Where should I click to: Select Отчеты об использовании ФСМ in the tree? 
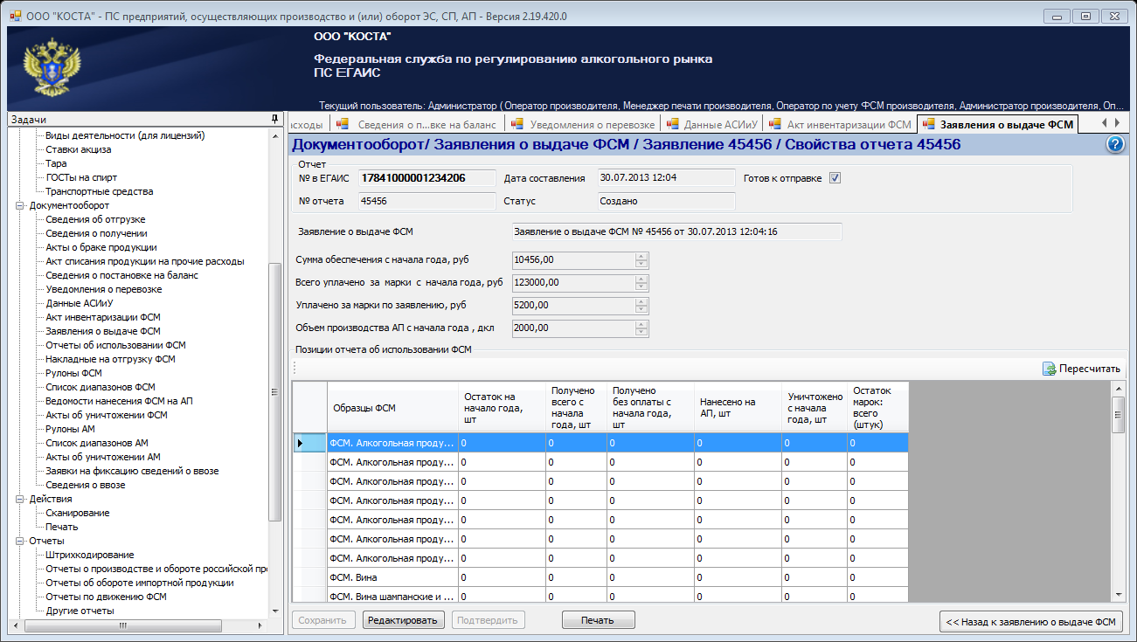[115, 345]
